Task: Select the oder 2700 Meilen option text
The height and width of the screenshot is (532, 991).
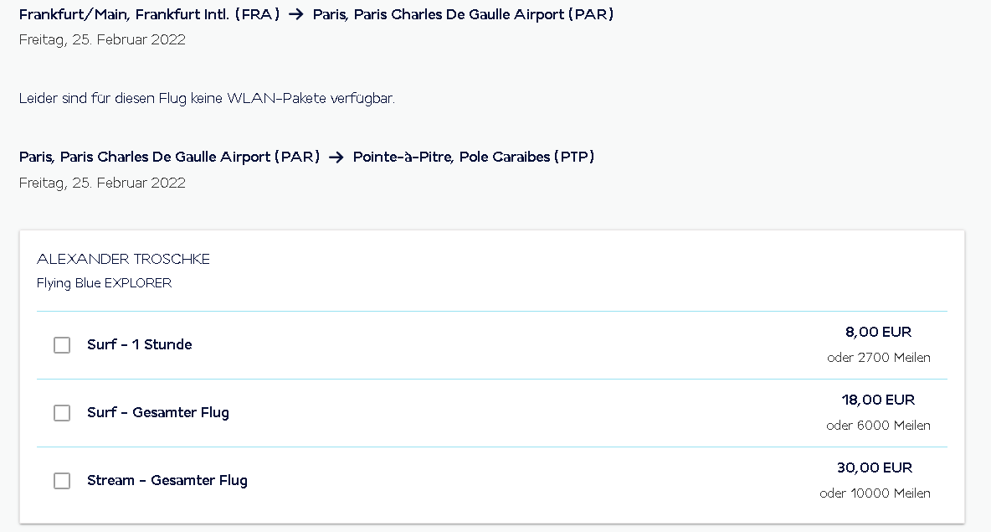Action: tap(878, 358)
